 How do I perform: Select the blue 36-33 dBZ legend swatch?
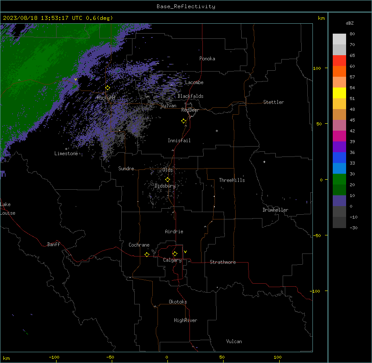[x=339, y=157]
